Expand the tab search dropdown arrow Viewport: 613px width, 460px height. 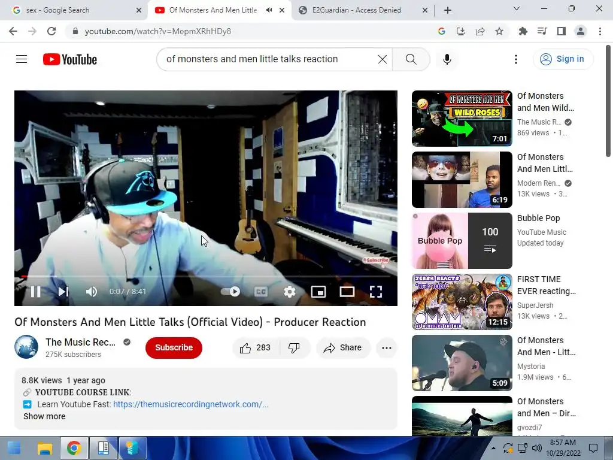516,8
